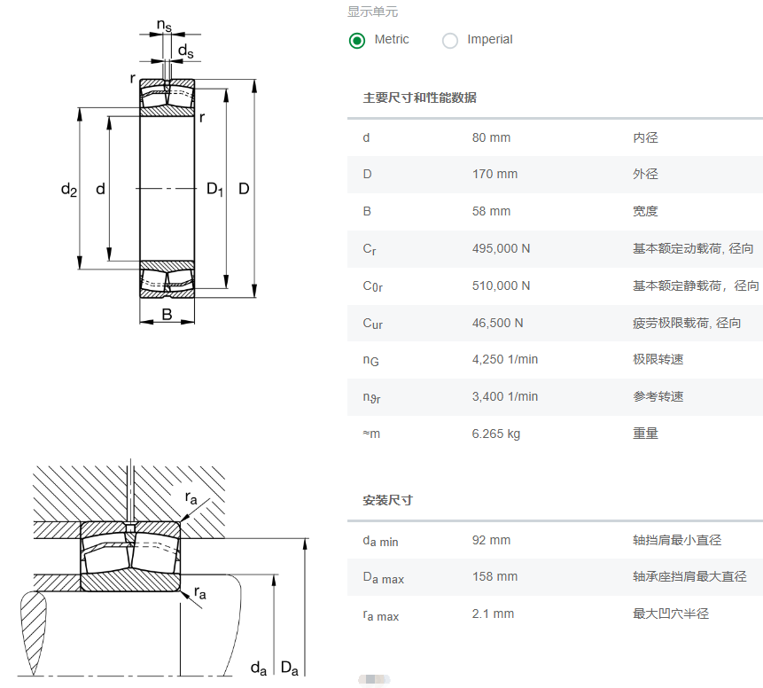Click the '2.1 mm' fillet radius value

click(493, 614)
